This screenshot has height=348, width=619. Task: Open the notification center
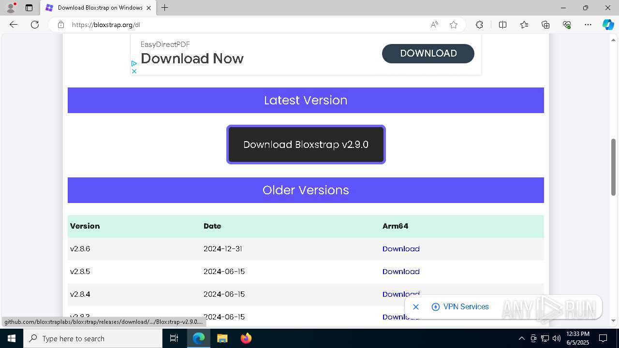pos(603,338)
